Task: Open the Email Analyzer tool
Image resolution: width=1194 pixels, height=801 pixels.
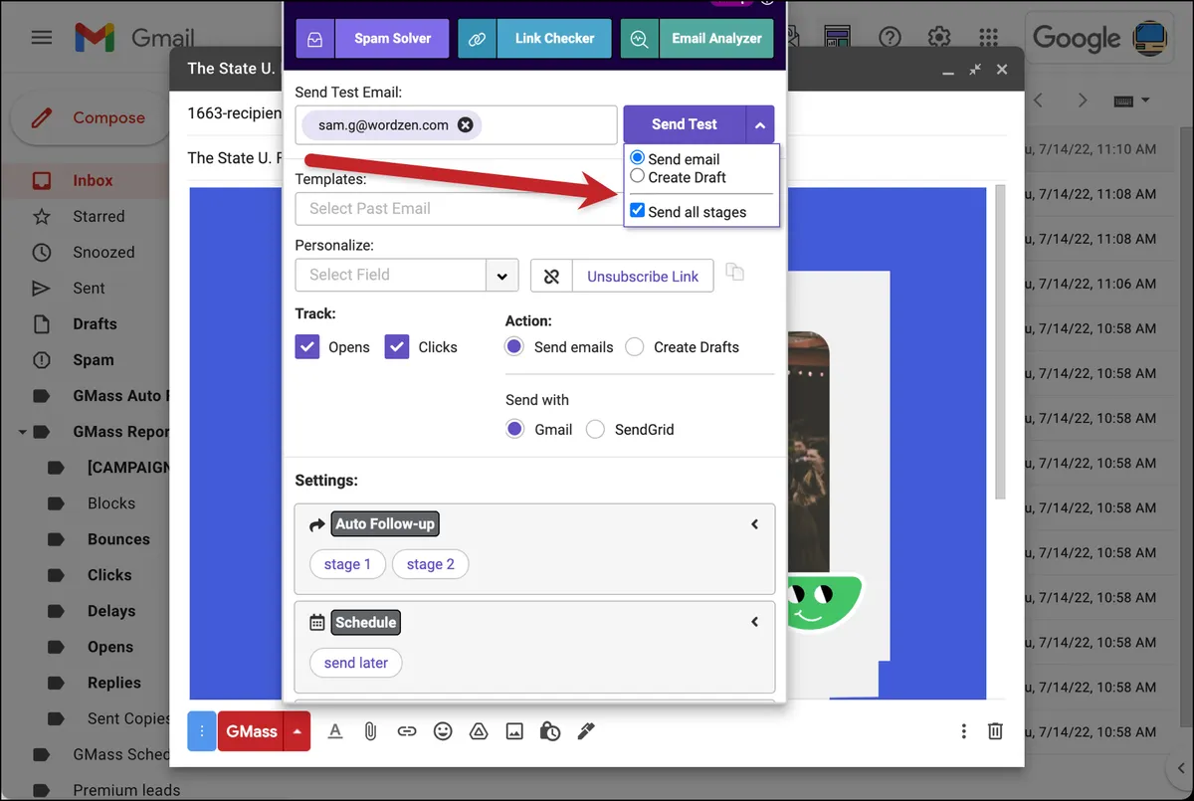Action: click(x=696, y=39)
